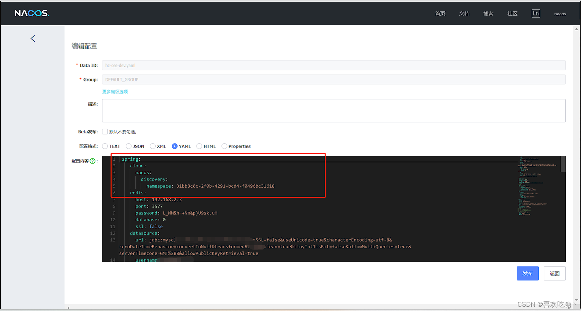The image size is (581, 311).
Task: Select the XML format radio
Action: coord(153,146)
